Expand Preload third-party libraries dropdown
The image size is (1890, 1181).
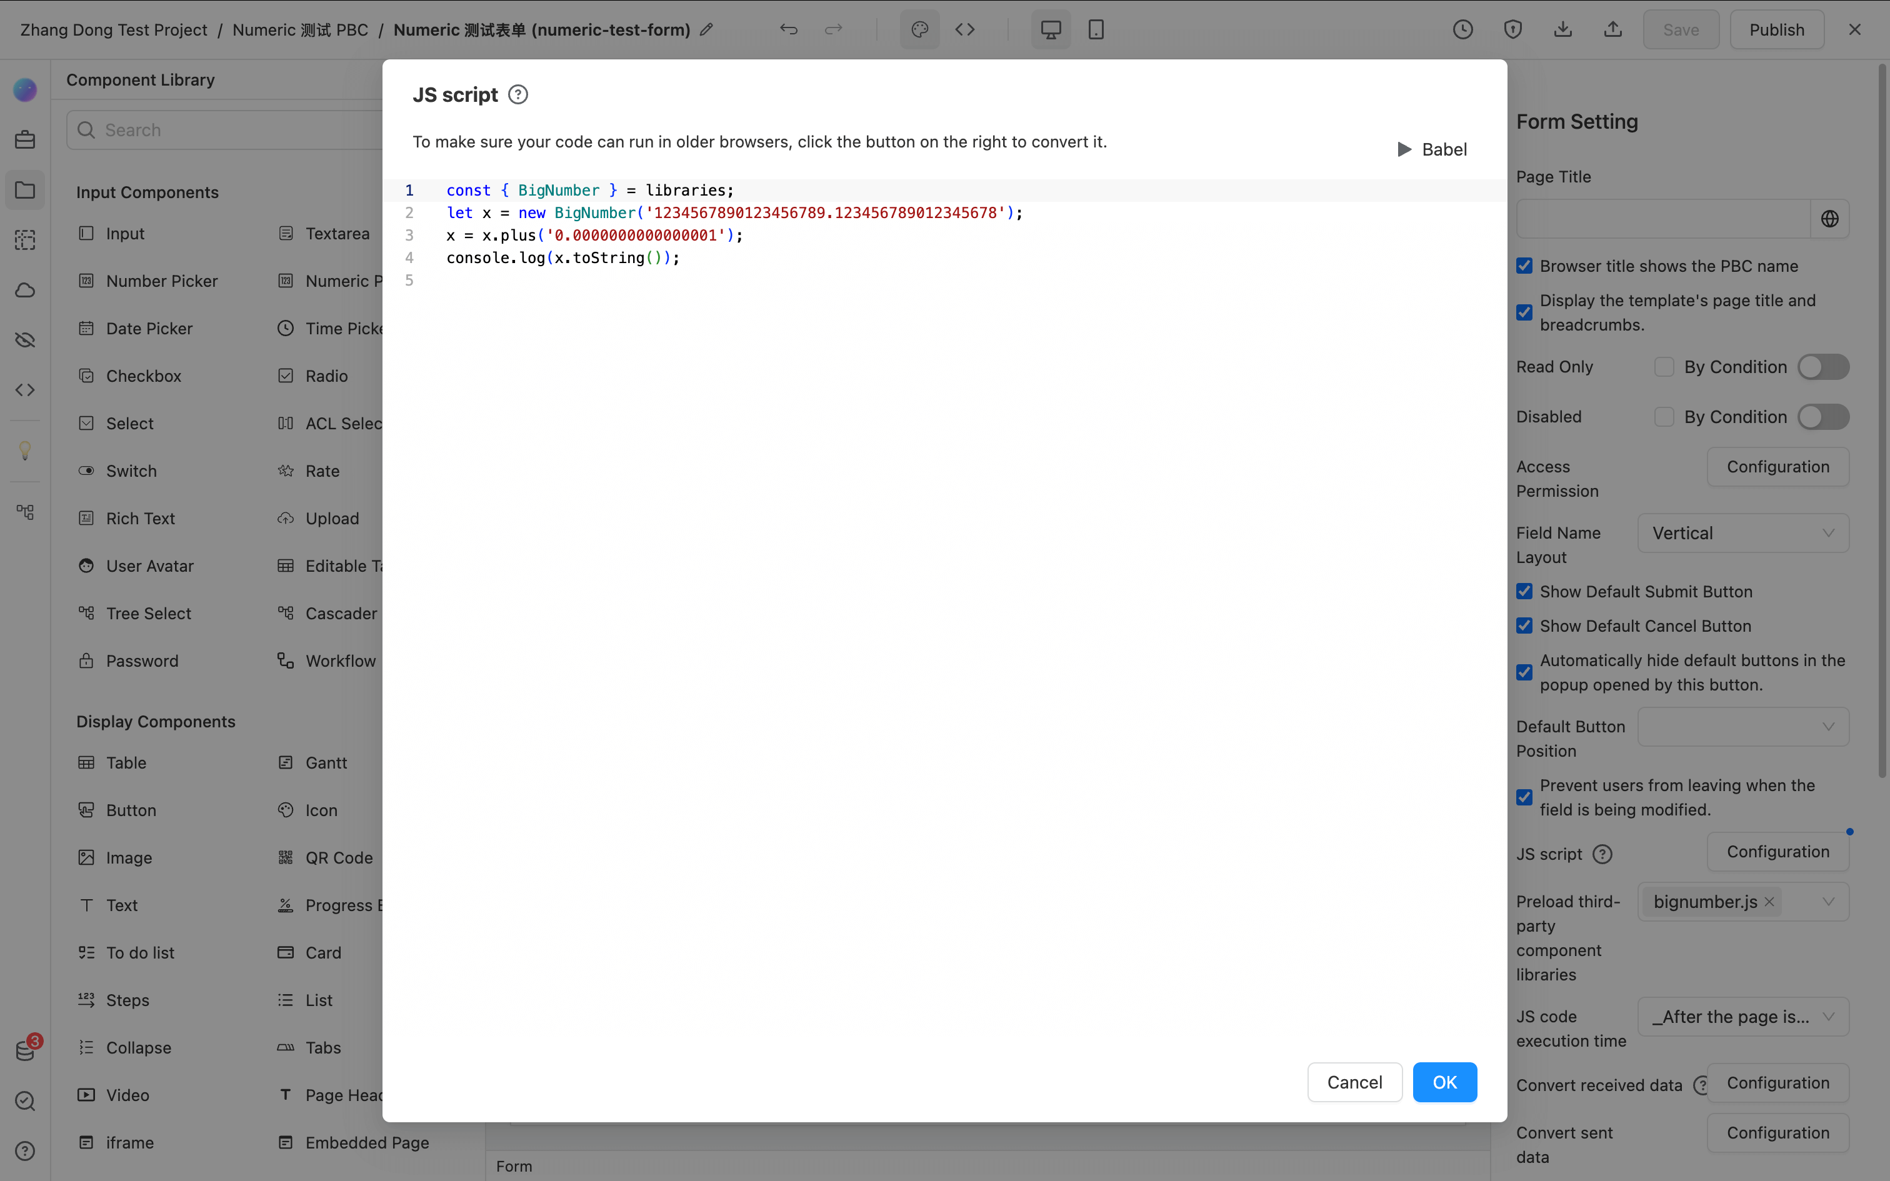click(x=1828, y=901)
